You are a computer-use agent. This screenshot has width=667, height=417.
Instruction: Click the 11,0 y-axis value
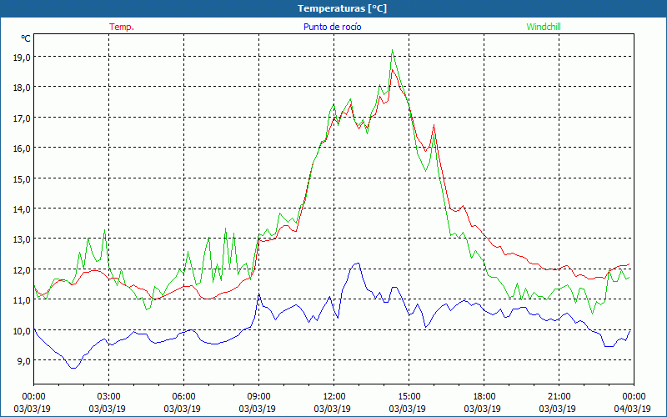coord(22,300)
